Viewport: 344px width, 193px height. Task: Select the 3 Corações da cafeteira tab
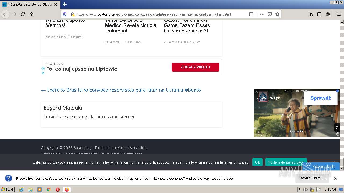[x=30, y=5]
